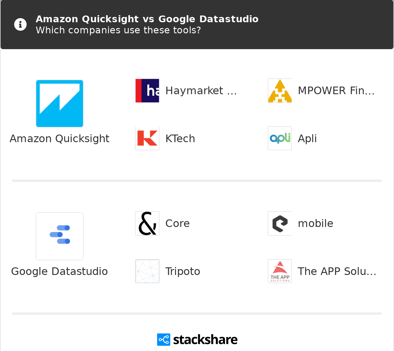Screen dimensions: 394x351
Task: Open The APP Solu... company name
Action: pos(337,271)
